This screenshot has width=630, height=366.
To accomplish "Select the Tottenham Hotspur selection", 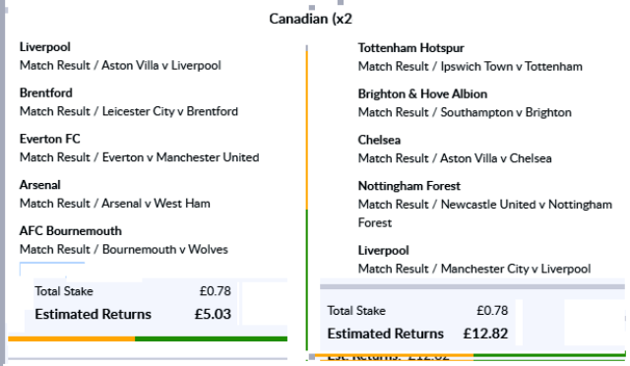I will [x=411, y=48].
